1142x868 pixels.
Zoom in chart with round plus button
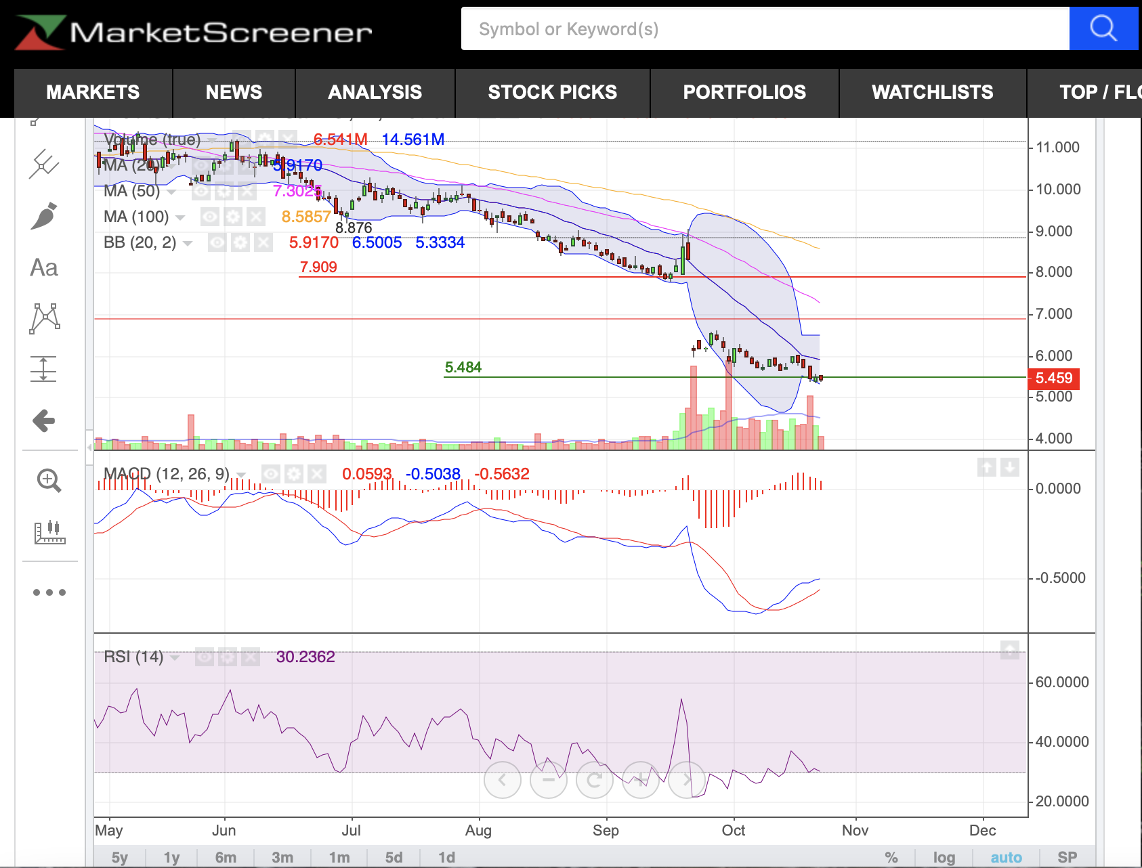click(x=641, y=780)
